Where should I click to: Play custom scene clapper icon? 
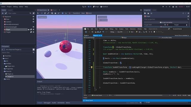point(176,7)
